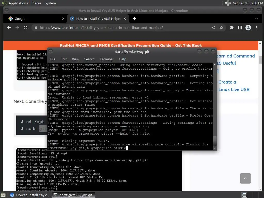The width and height of the screenshot is (264, 198).
Task: Open the RedHat RHCSA book banner link
Action: 131,45
